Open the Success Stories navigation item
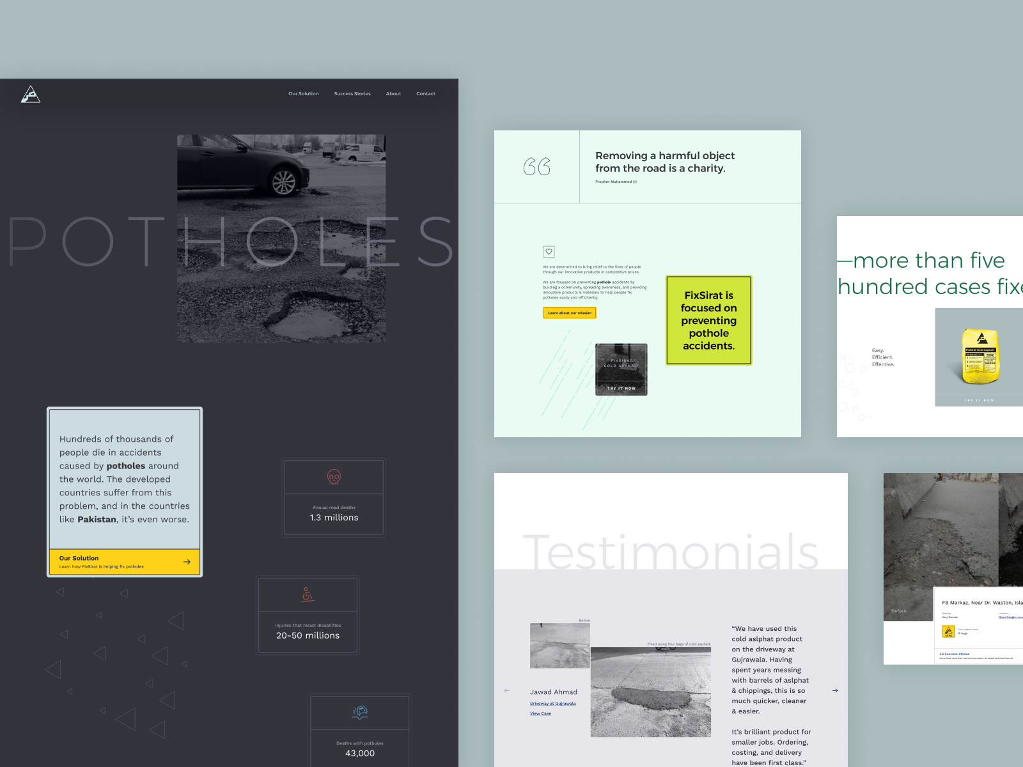Viewport: 1023px width, 767px height. [352, 93]
